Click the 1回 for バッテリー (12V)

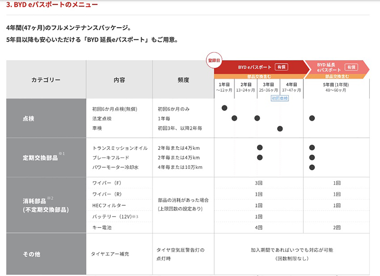click(259, 217)
